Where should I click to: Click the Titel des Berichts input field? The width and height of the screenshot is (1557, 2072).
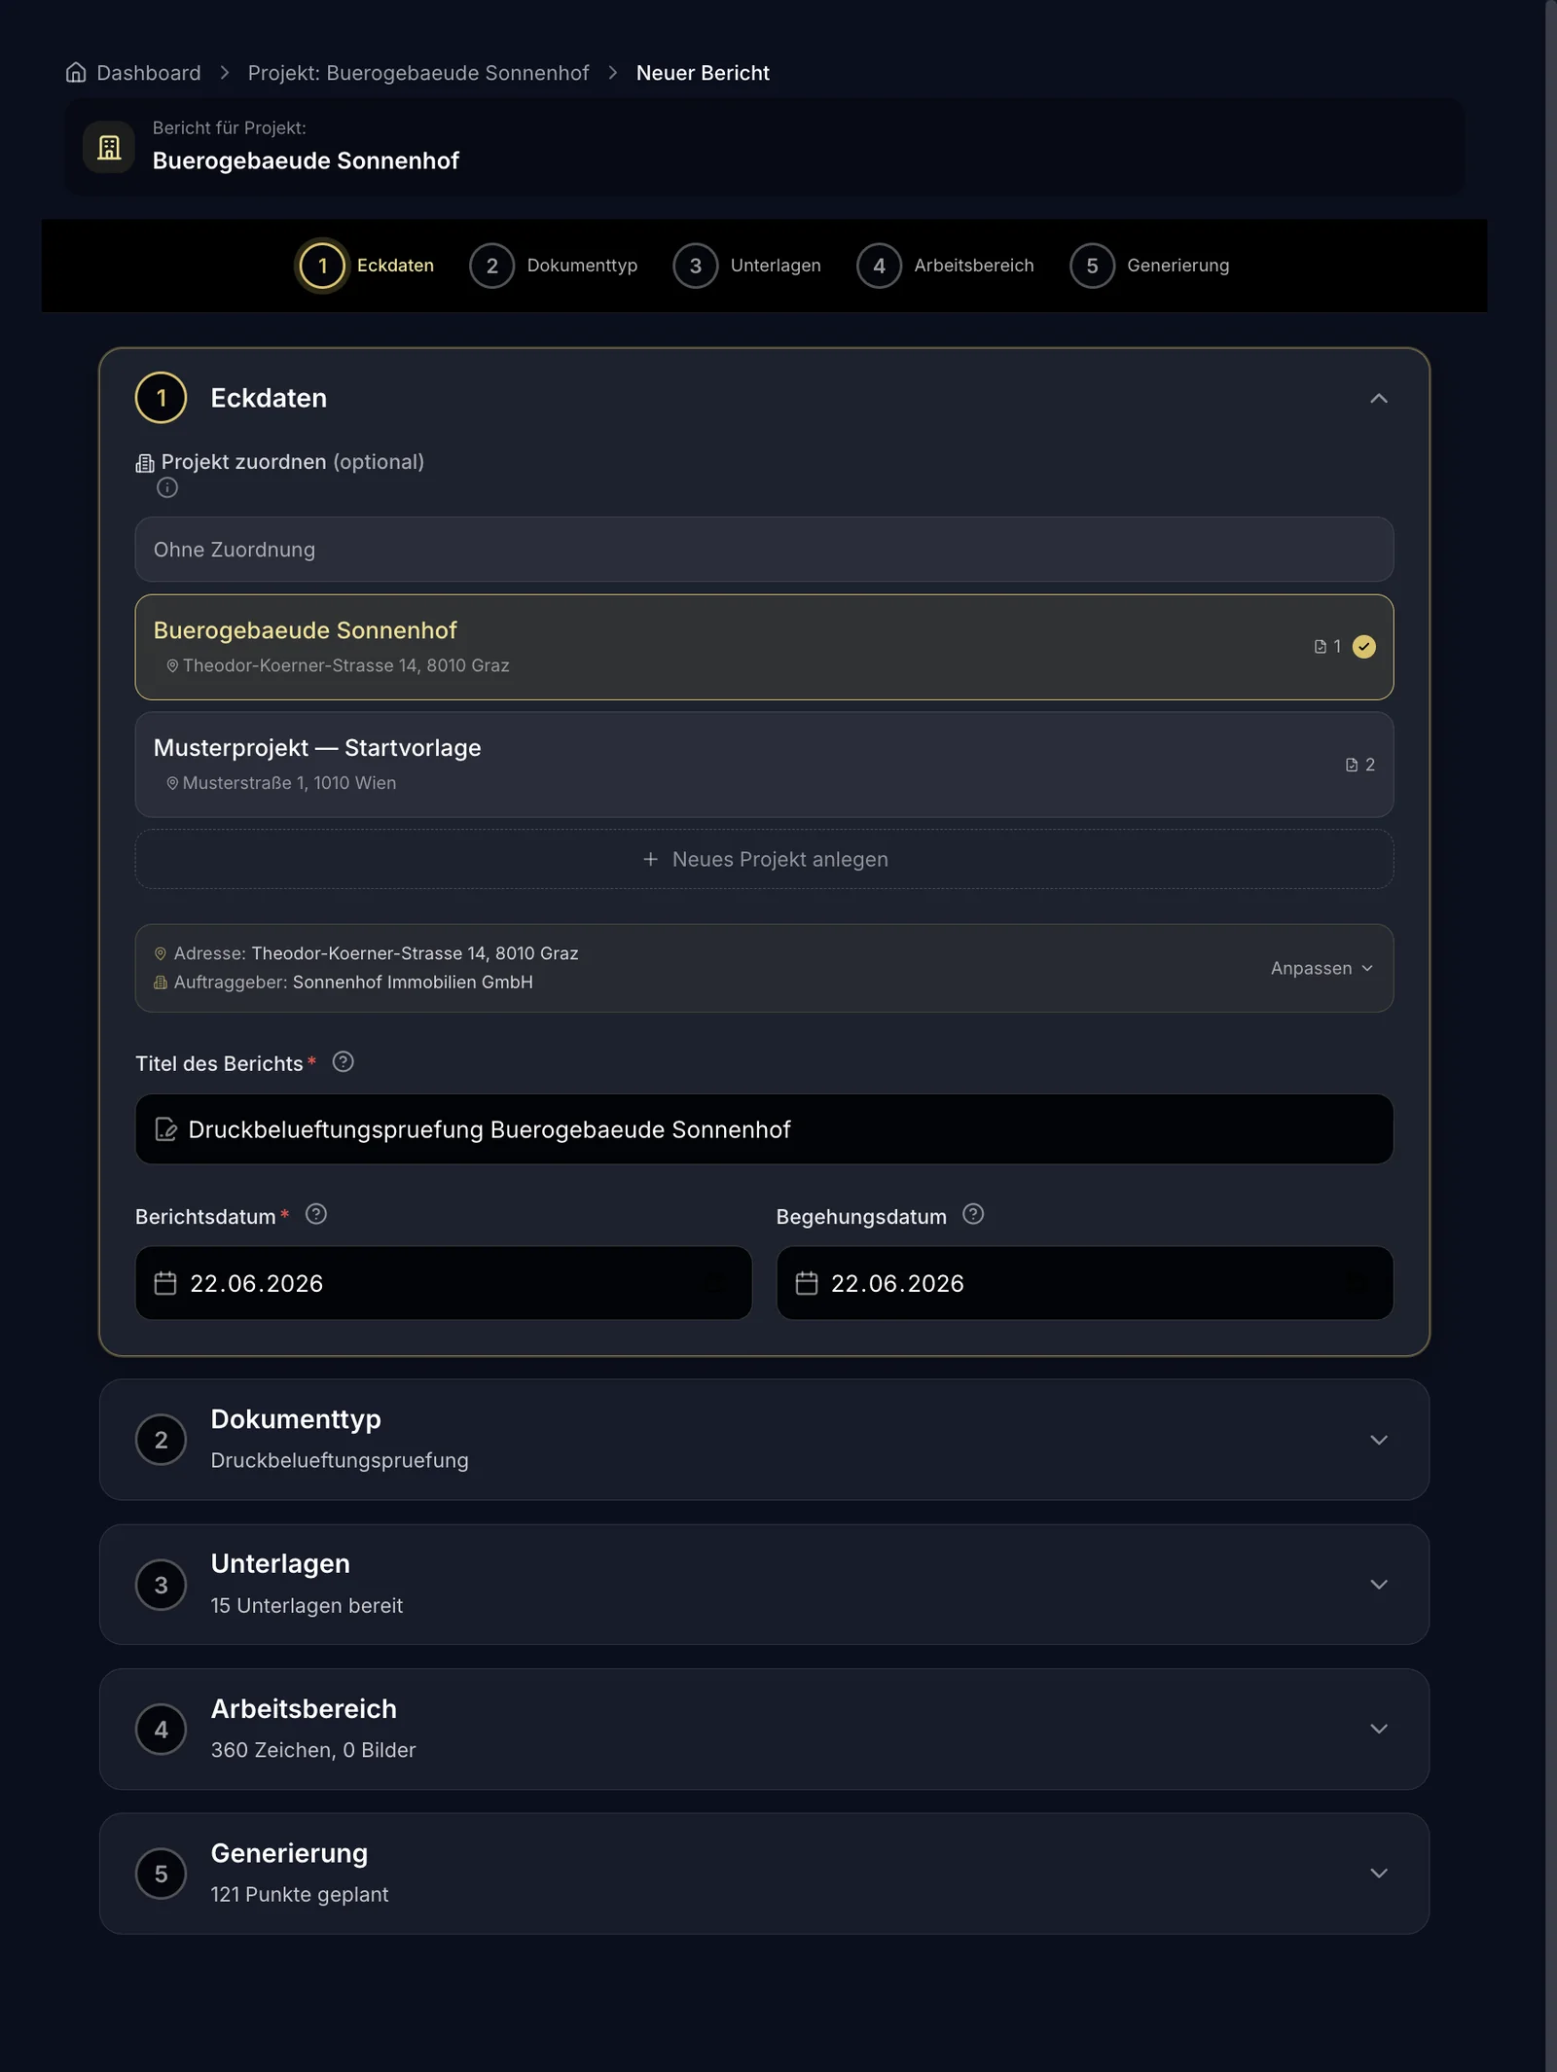(x=764, y=1129)
